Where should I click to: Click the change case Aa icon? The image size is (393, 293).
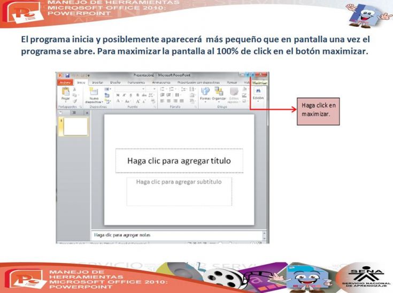point(127,101)
